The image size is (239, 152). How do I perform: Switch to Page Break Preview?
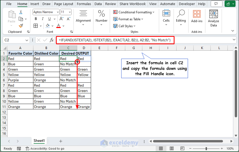pyautogui.click(x=182, y=149)
